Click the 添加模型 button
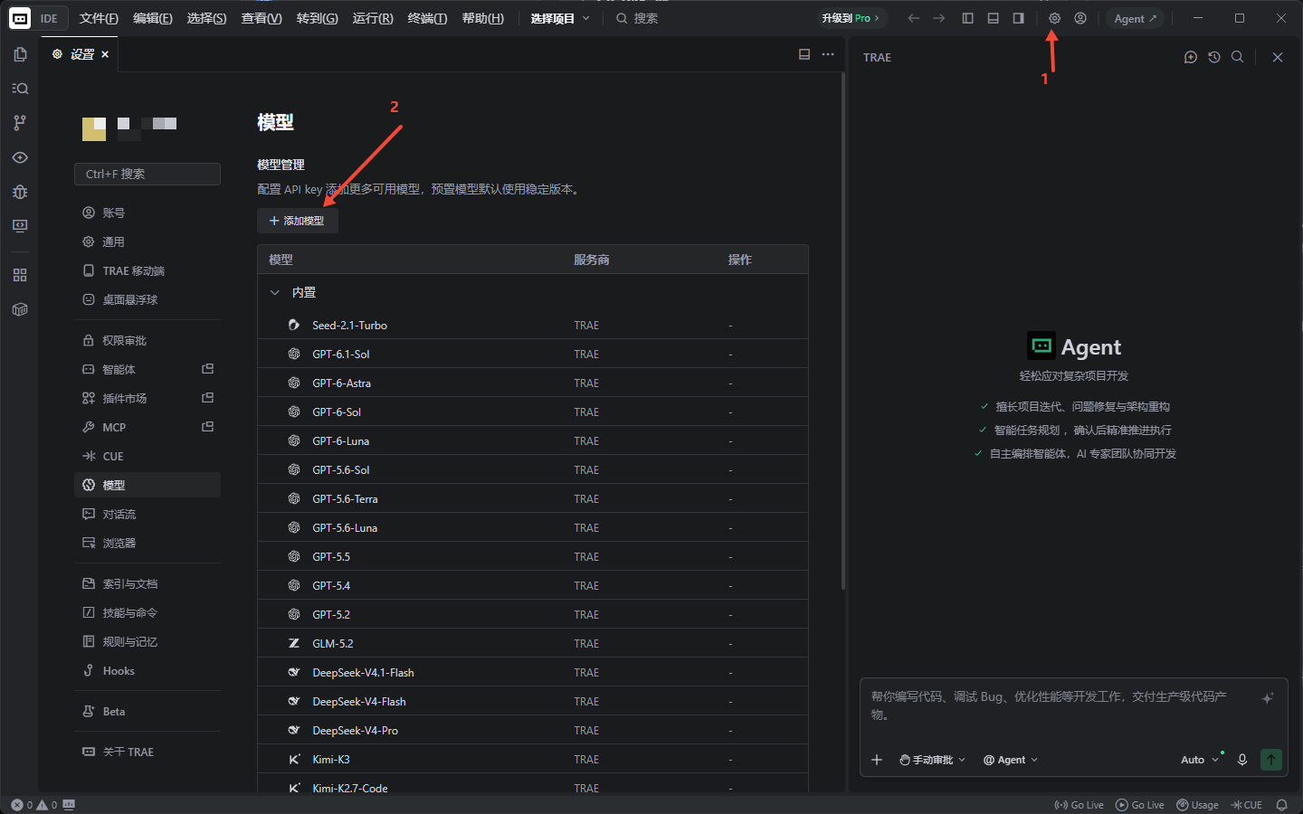Image resolution: width=1303 pixels, height=814 pixels. (298, 221)
